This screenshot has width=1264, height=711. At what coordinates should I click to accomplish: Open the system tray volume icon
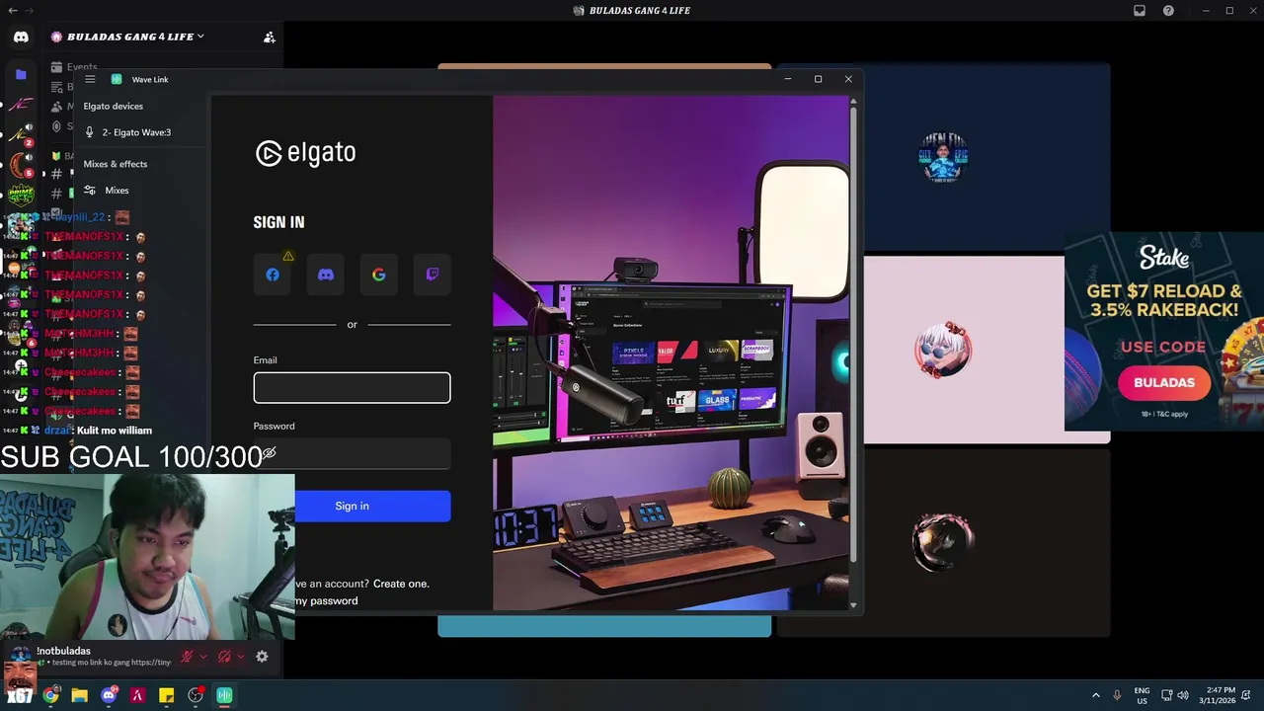1183,695
